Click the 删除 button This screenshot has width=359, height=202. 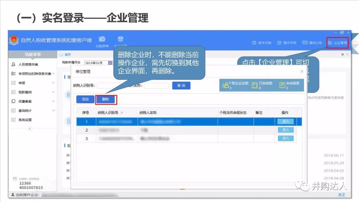pos(106,99)
